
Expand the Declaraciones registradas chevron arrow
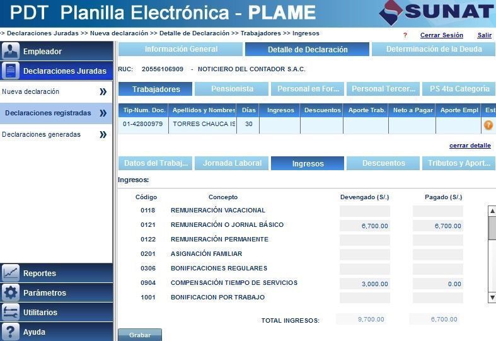pos(103,113)
